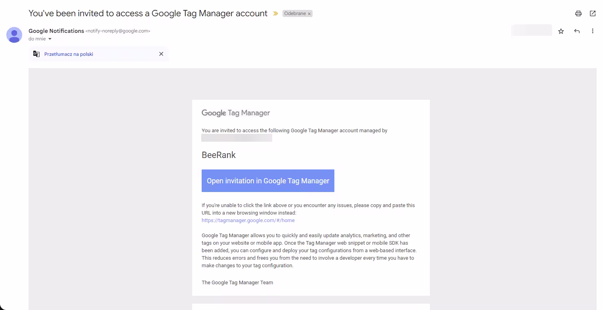The height and width of the screenshot is (310, 603).
Task: Open email in a new window
Action: click(x=592, y=13)
